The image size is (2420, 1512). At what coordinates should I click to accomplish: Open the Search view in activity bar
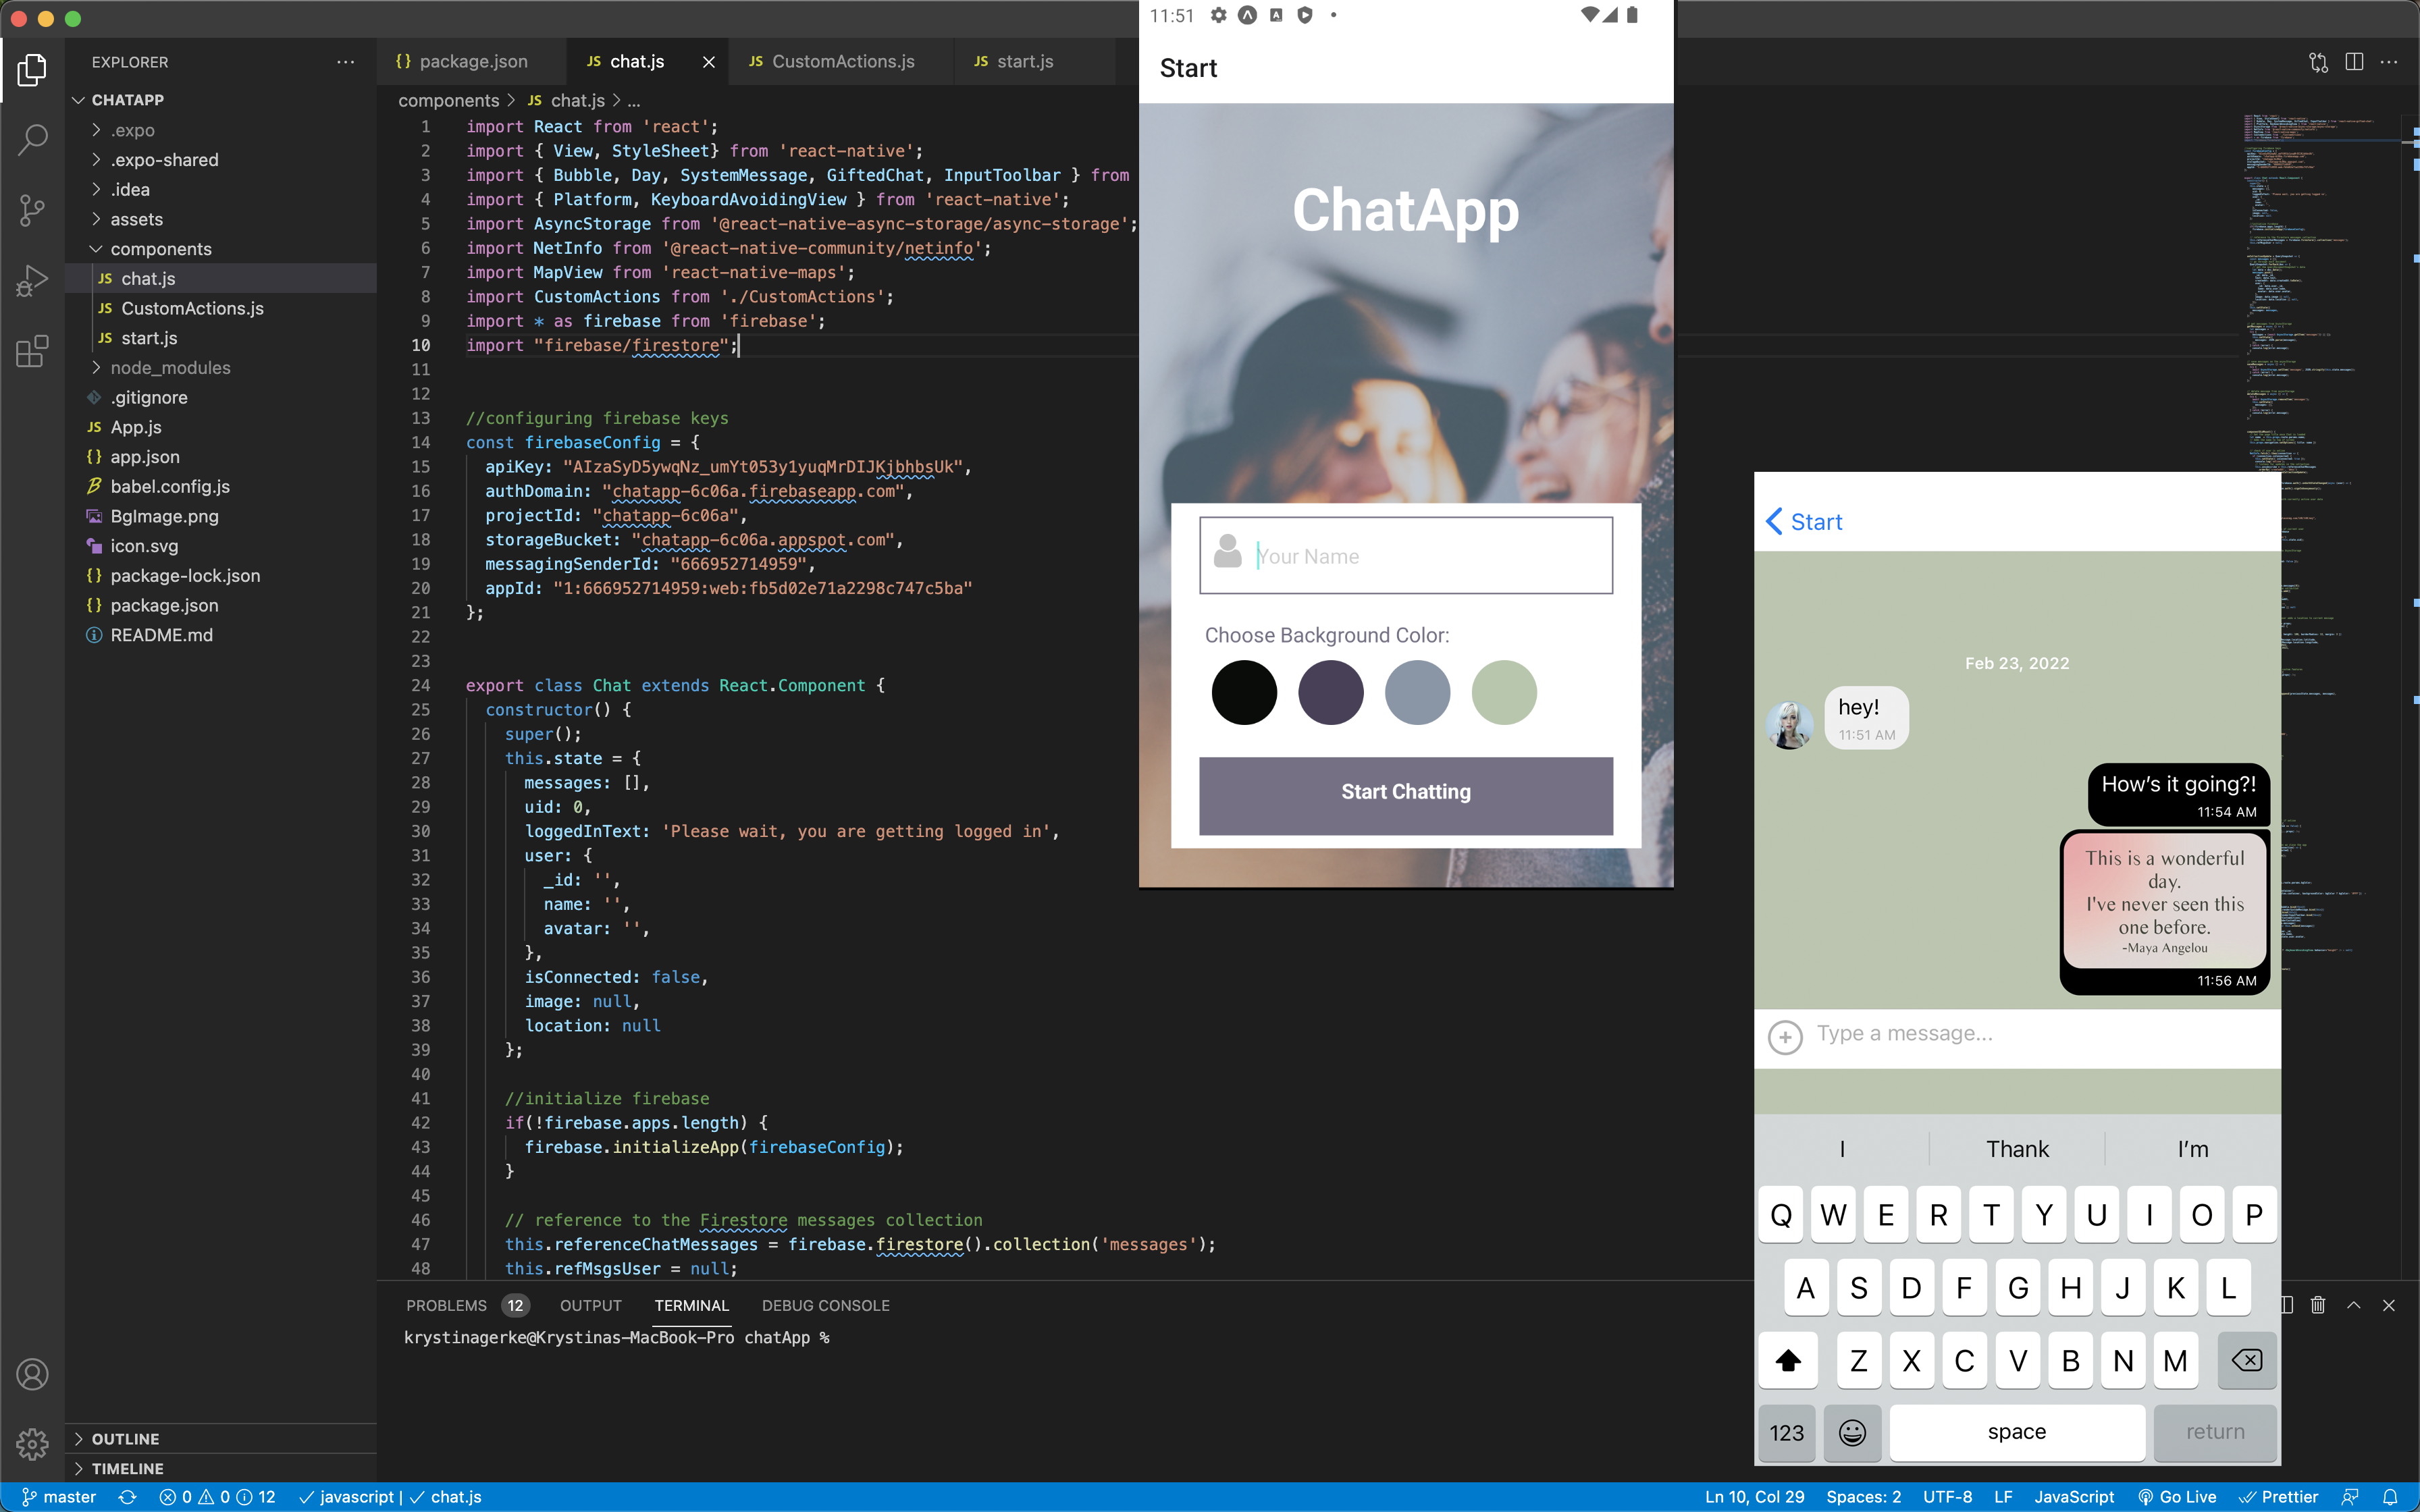tap(32, 140)
